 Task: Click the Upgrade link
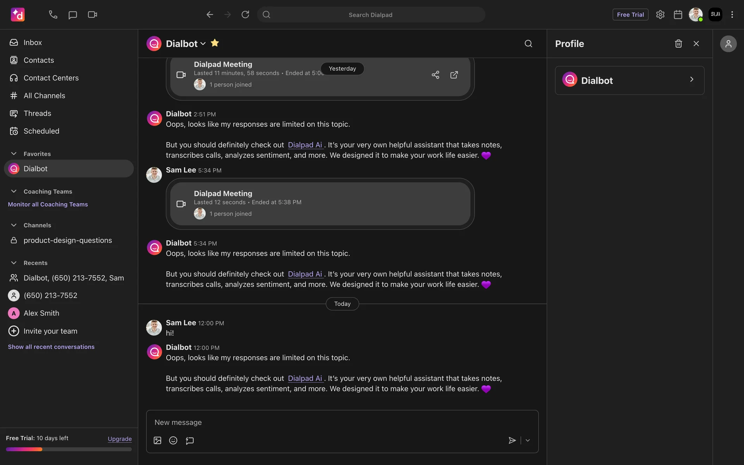[x=119, y=439]
